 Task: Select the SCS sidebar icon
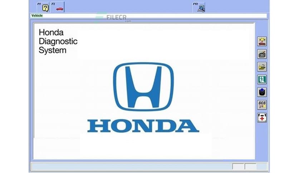pos(262,105)
